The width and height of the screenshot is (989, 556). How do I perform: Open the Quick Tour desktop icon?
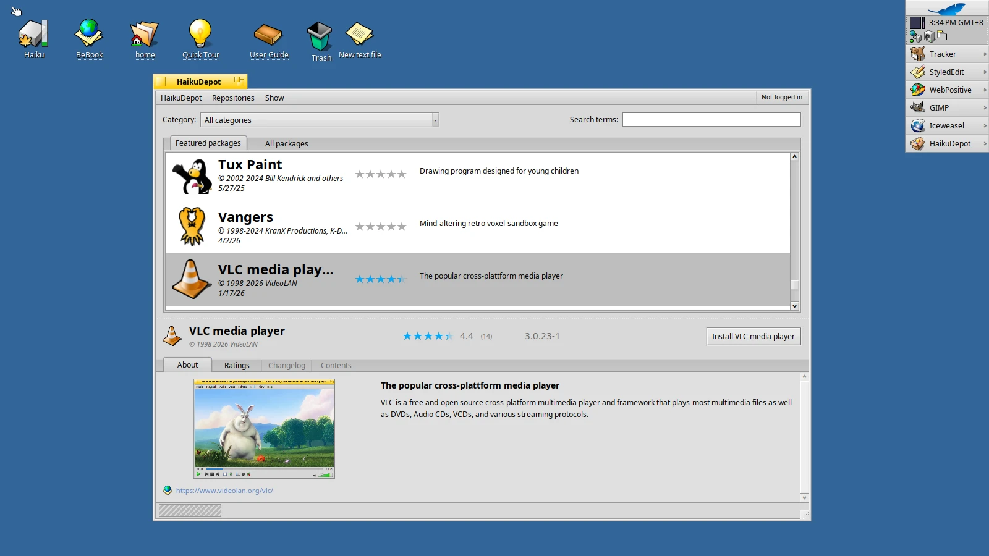tap(200, 34)
